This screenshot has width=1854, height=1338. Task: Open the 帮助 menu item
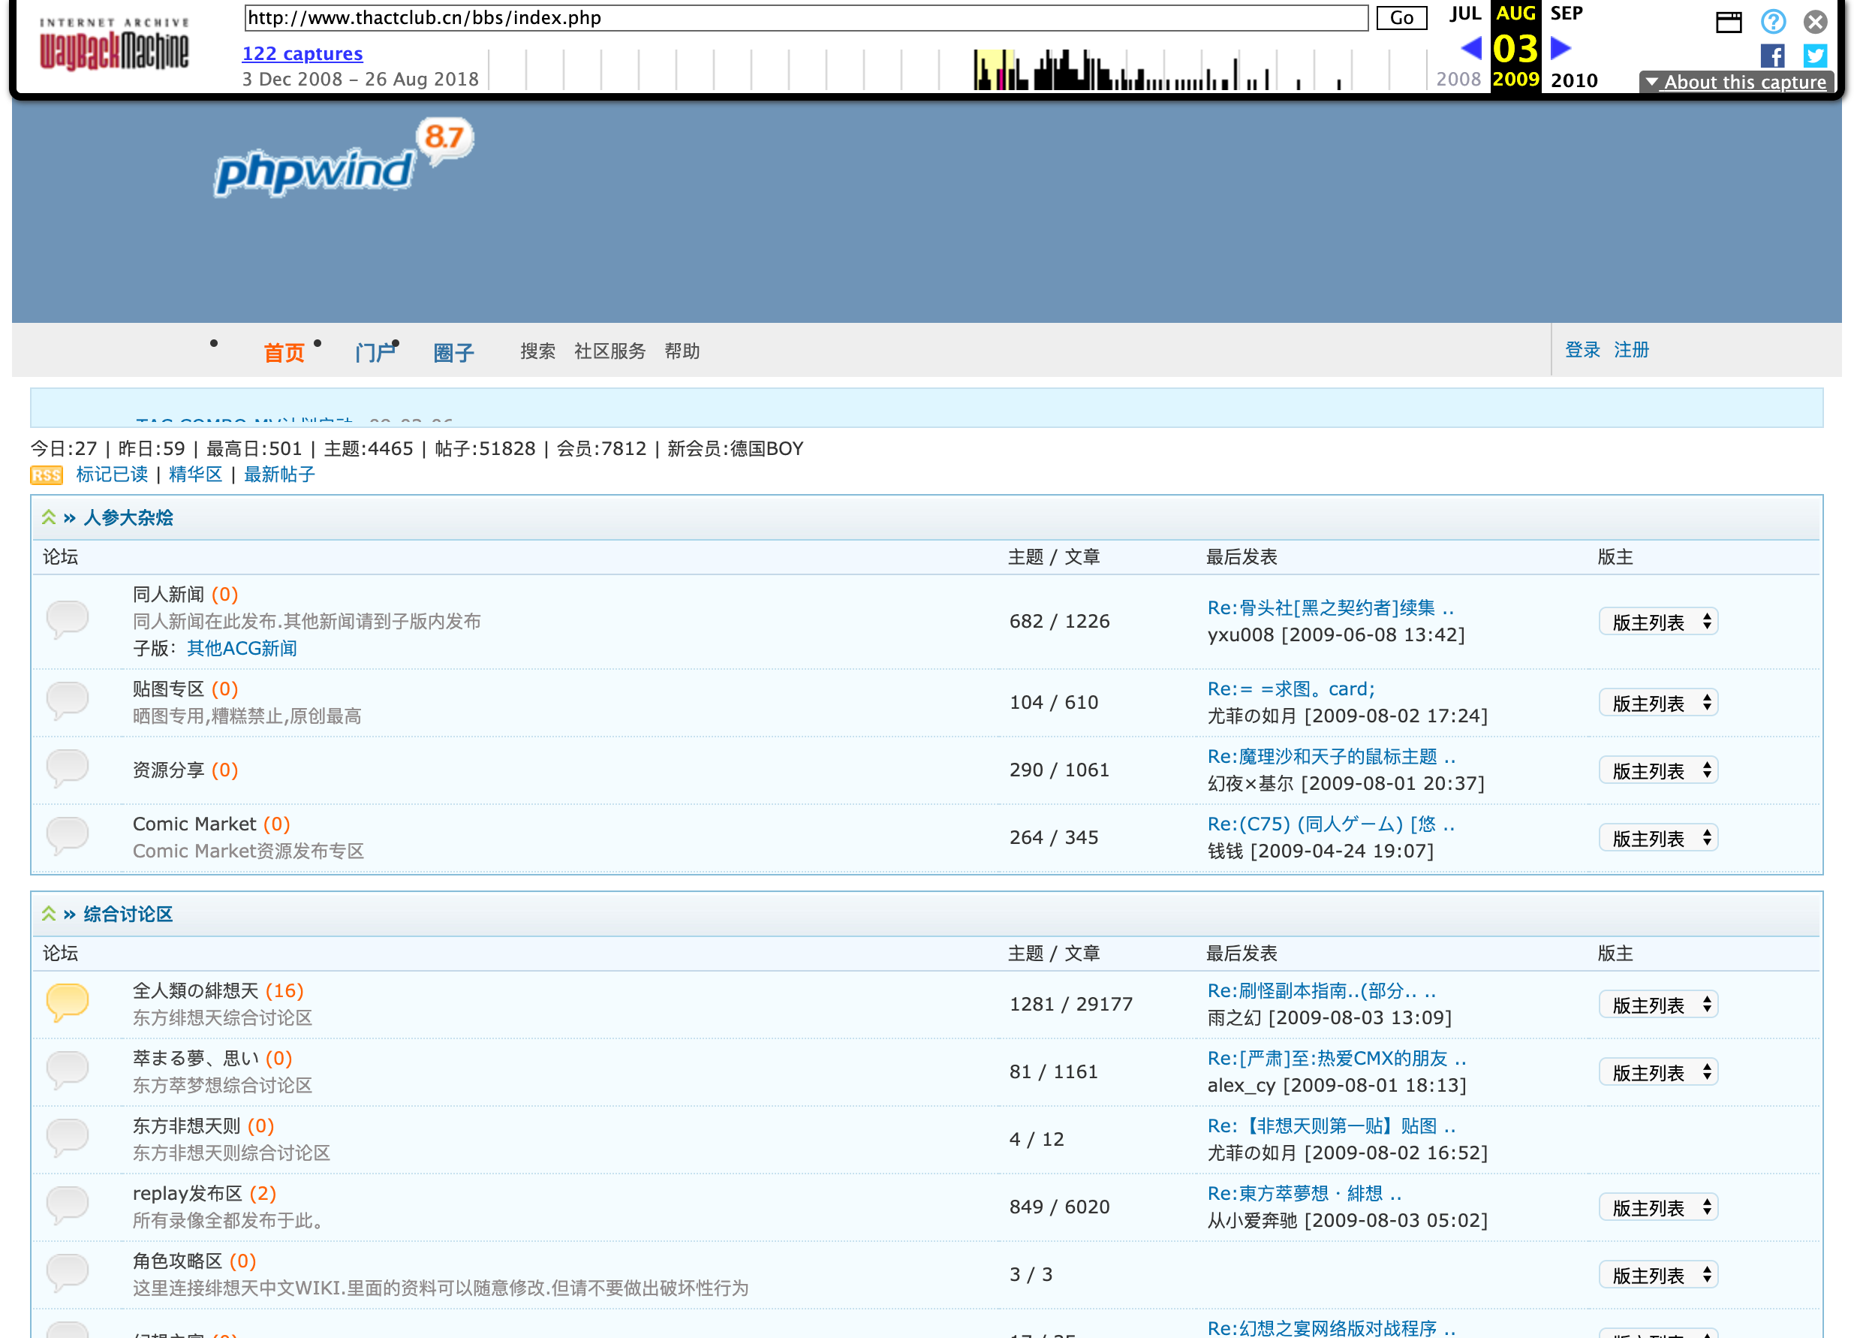point(682,351)
